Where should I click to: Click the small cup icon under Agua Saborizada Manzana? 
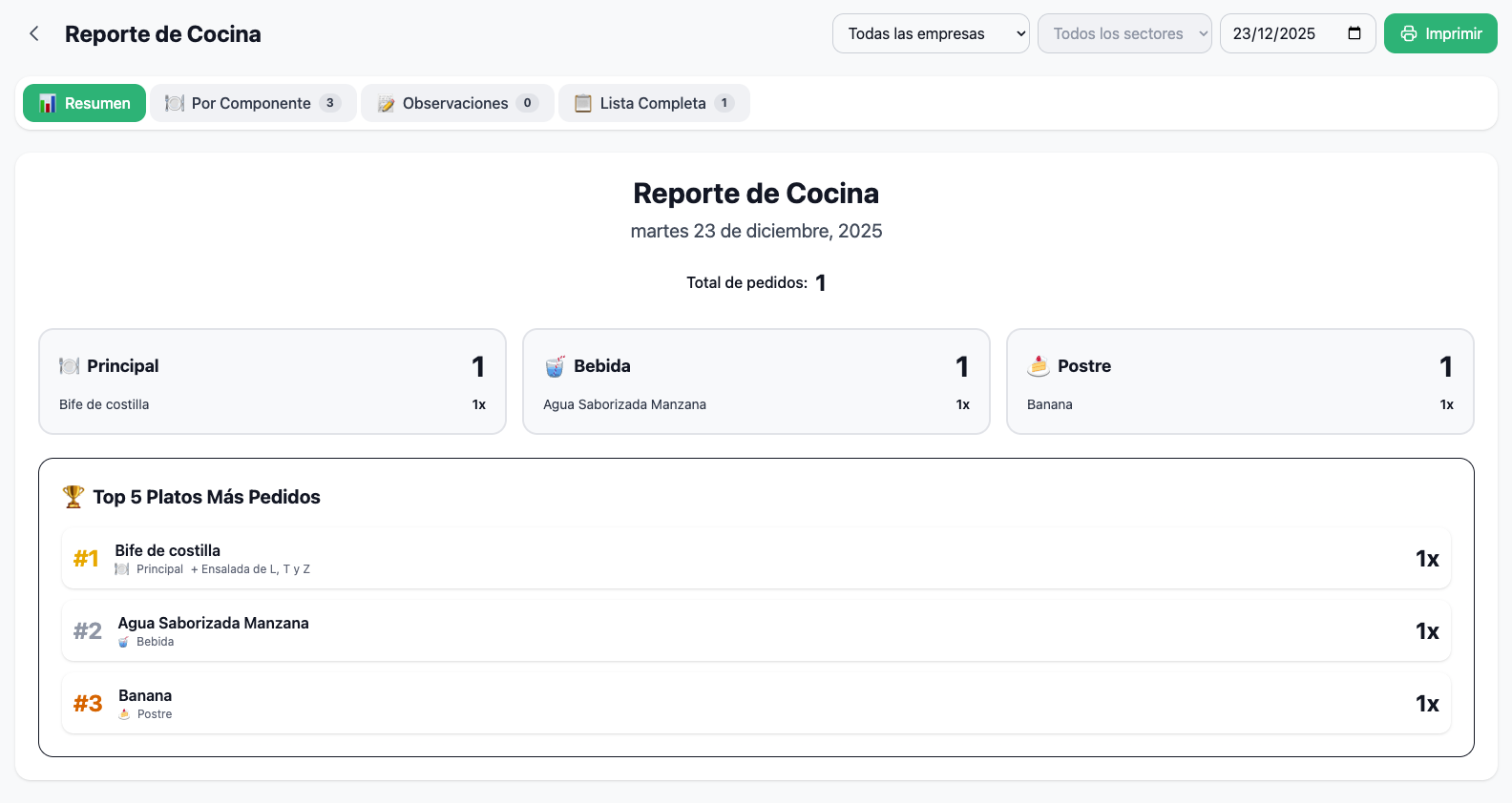124,642
